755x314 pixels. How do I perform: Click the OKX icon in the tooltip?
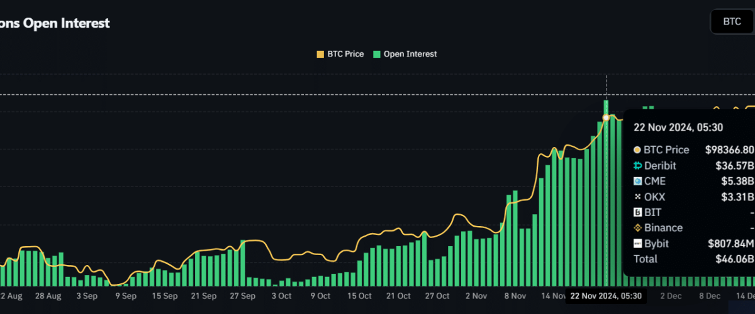pyautogui.click(x=637, y=197)
